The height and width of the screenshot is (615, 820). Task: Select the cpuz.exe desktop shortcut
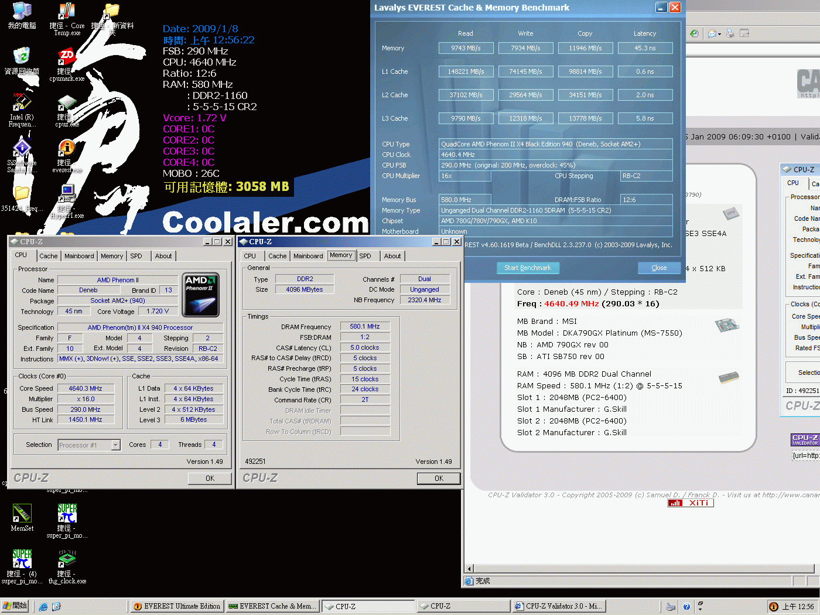click(x=67, y=111)
